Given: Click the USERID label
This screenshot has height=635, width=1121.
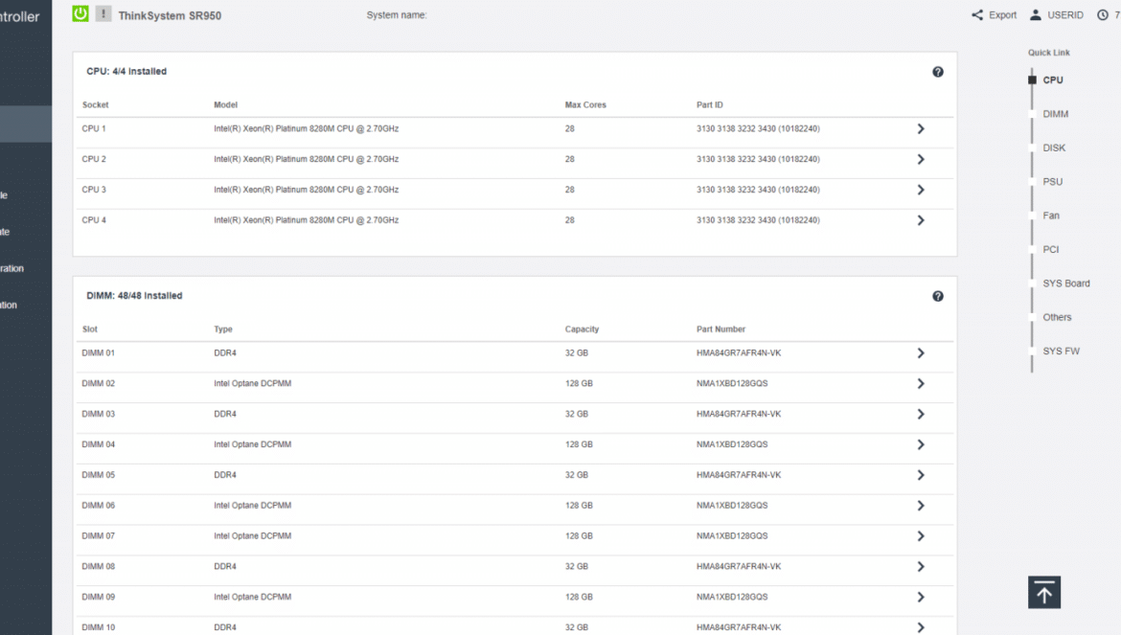Looking at the screenshot, I should (1065, 15).
